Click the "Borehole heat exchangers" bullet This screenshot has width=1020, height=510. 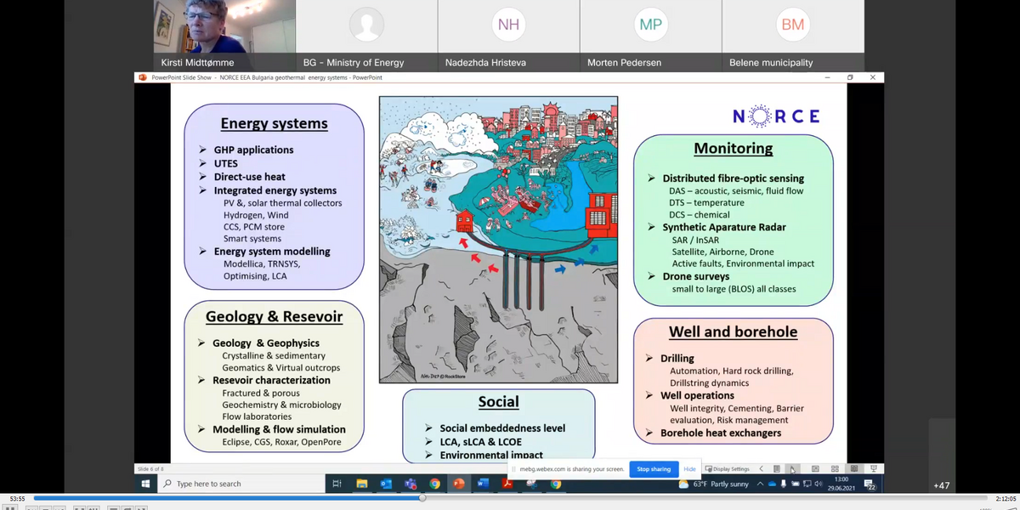coord(721,433)
